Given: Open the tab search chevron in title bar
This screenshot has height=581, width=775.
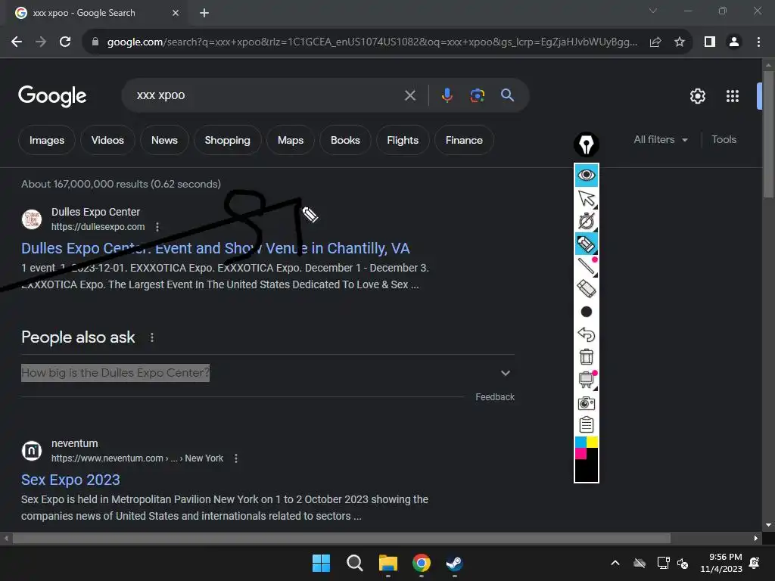Looking at the screenshot, I should pos(652,11).
